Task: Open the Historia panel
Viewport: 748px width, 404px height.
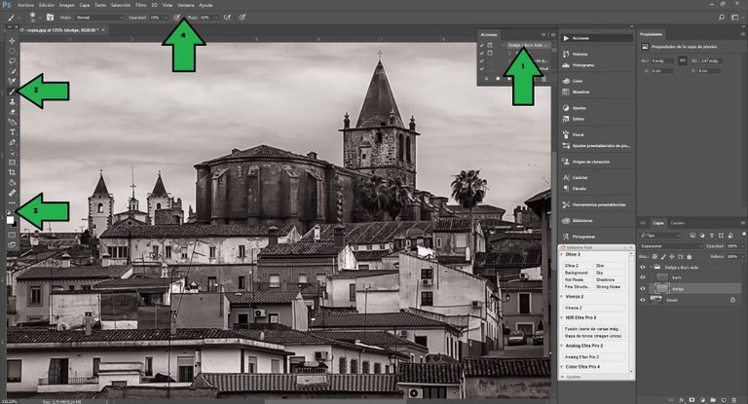Action: (580, 54)
